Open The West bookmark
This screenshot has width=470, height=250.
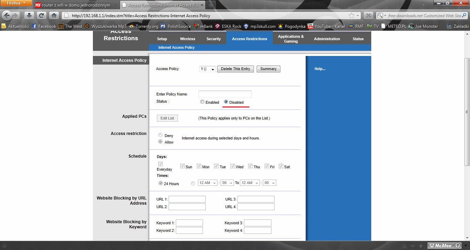(71, 26)
